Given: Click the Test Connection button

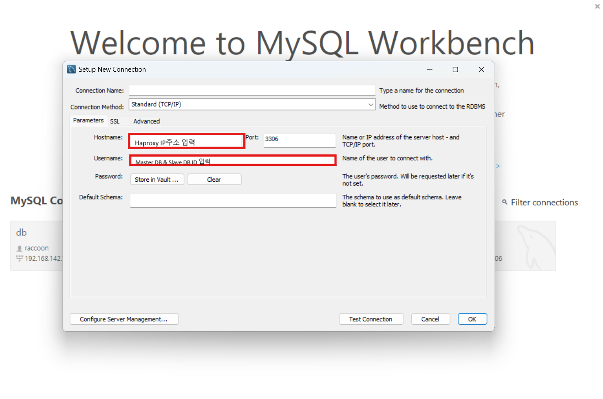Looking at the screenshot, I should pos(371,319).
